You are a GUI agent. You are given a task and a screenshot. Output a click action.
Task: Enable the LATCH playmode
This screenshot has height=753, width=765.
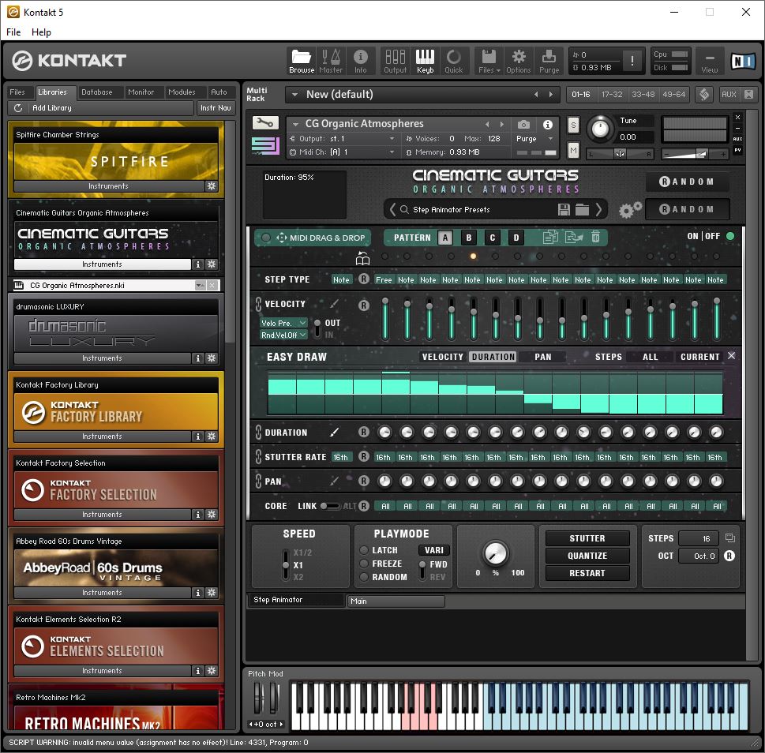(363, 550)
